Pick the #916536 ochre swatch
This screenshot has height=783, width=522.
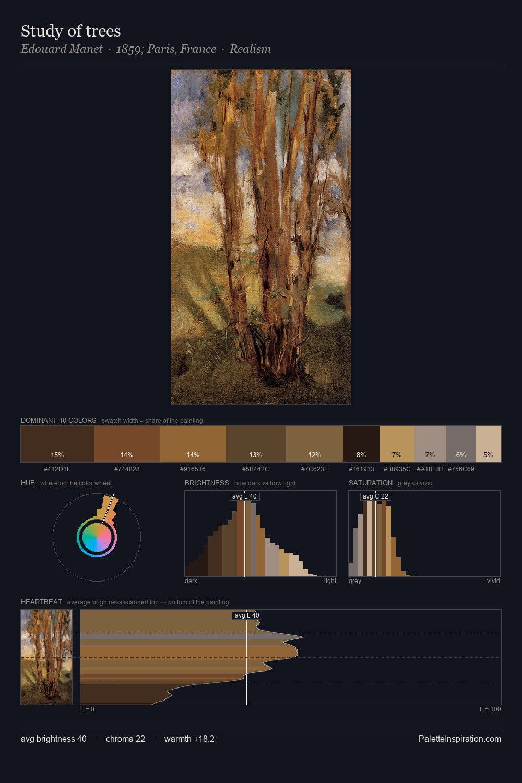(193, 444)
